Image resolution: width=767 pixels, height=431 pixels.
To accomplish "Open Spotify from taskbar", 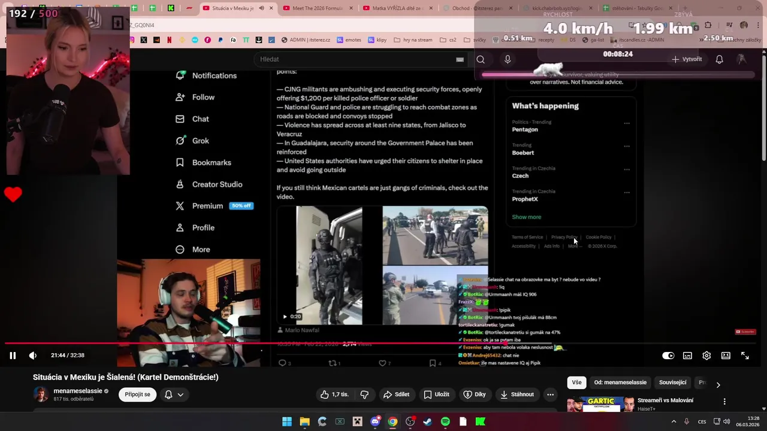I will tap(445, 422).
